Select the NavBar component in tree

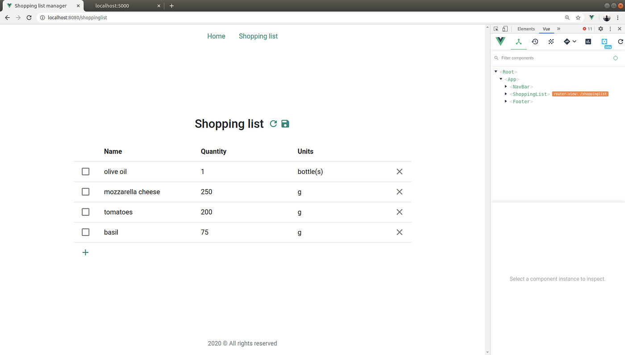[x=521, y=87]
